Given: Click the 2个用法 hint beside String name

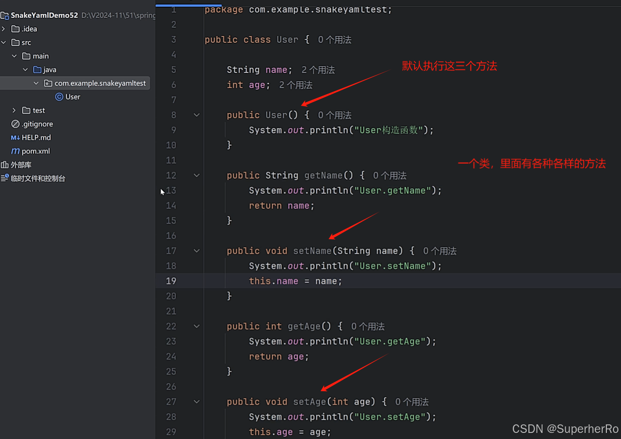Looking at the screenshot, I should tap(318, 70).
